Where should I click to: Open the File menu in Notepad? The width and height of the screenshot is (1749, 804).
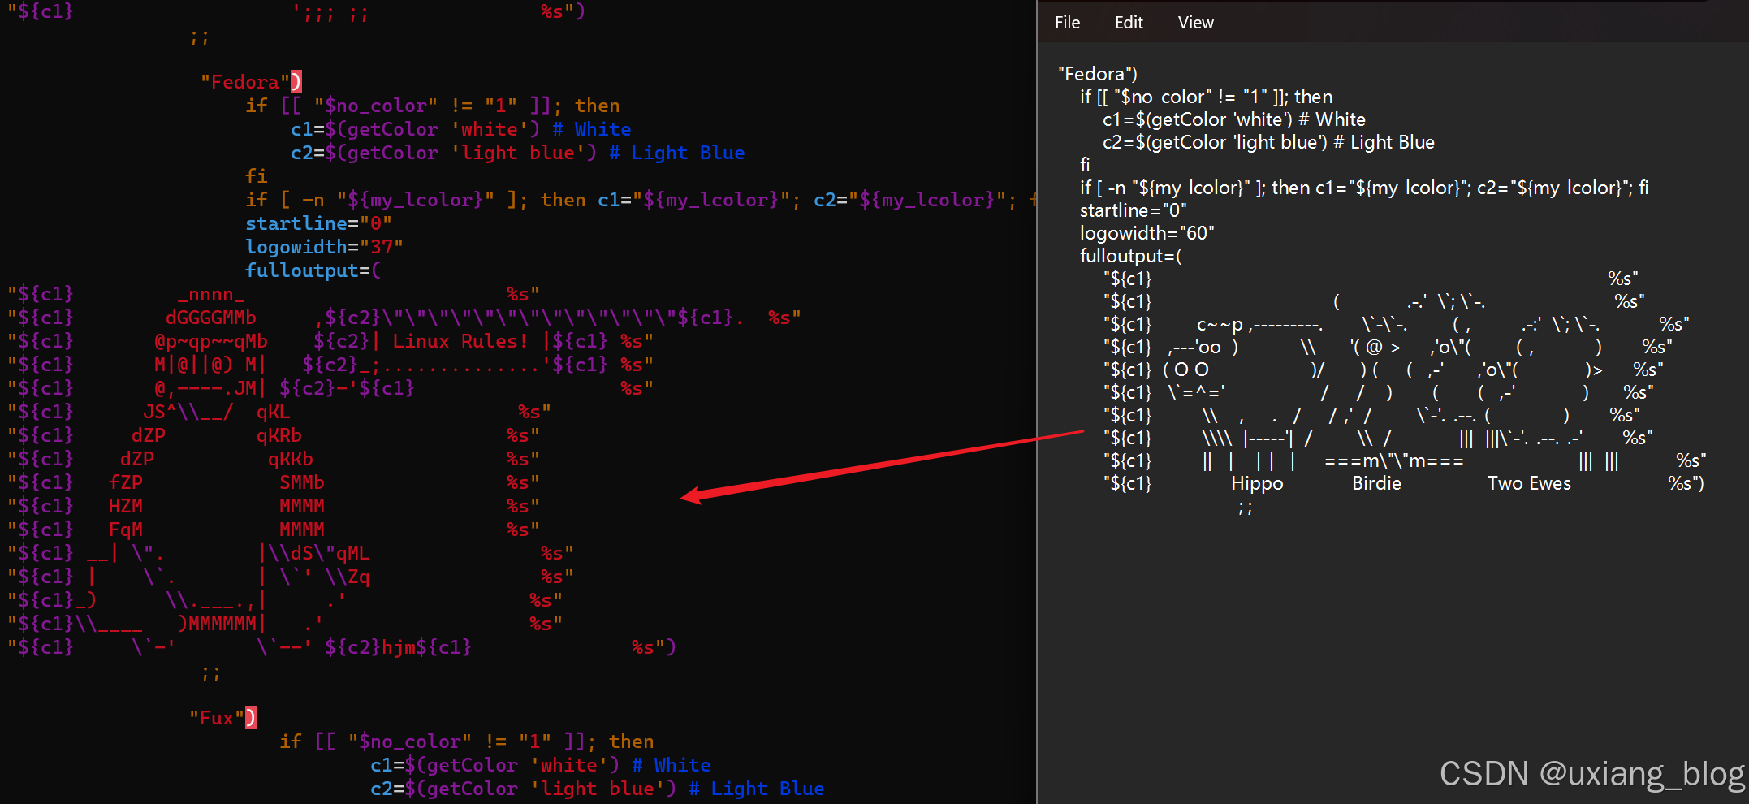[1067, 23]
